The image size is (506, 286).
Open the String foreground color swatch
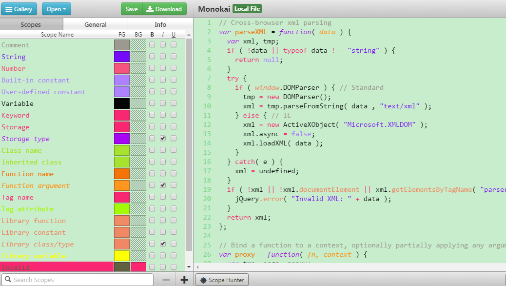click(x=122, y=57)
